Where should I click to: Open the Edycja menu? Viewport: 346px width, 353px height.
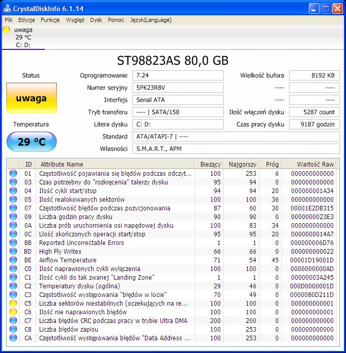click(x=26, y=20)
